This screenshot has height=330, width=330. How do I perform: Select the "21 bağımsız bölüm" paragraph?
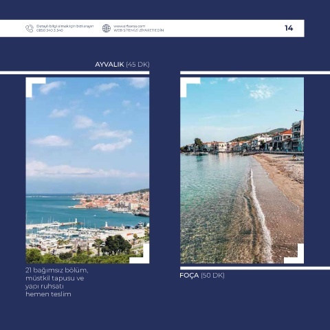pyautogui.click(x=57, y=282)
